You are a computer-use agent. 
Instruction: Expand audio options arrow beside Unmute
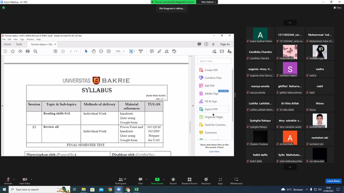click(14, 180)
